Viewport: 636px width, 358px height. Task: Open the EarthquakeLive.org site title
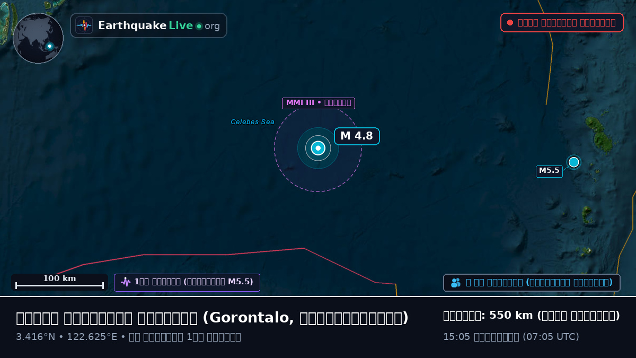click(159, 25)
